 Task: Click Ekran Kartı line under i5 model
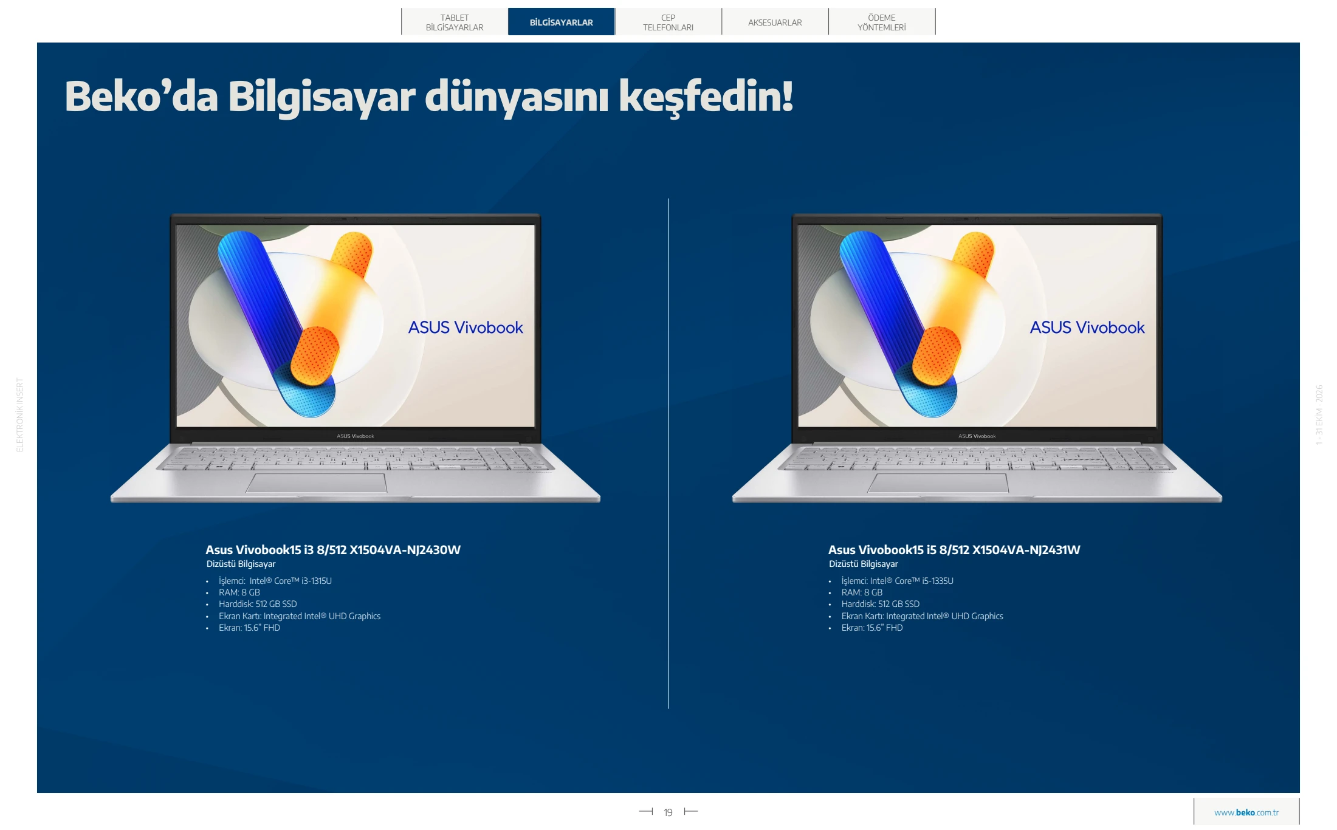click(923, 616)
